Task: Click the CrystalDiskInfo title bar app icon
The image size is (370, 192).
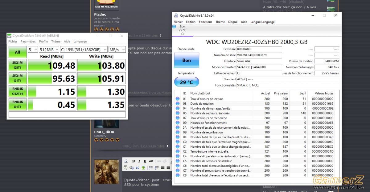Action: pyautogui.click(x=176, y=15)
